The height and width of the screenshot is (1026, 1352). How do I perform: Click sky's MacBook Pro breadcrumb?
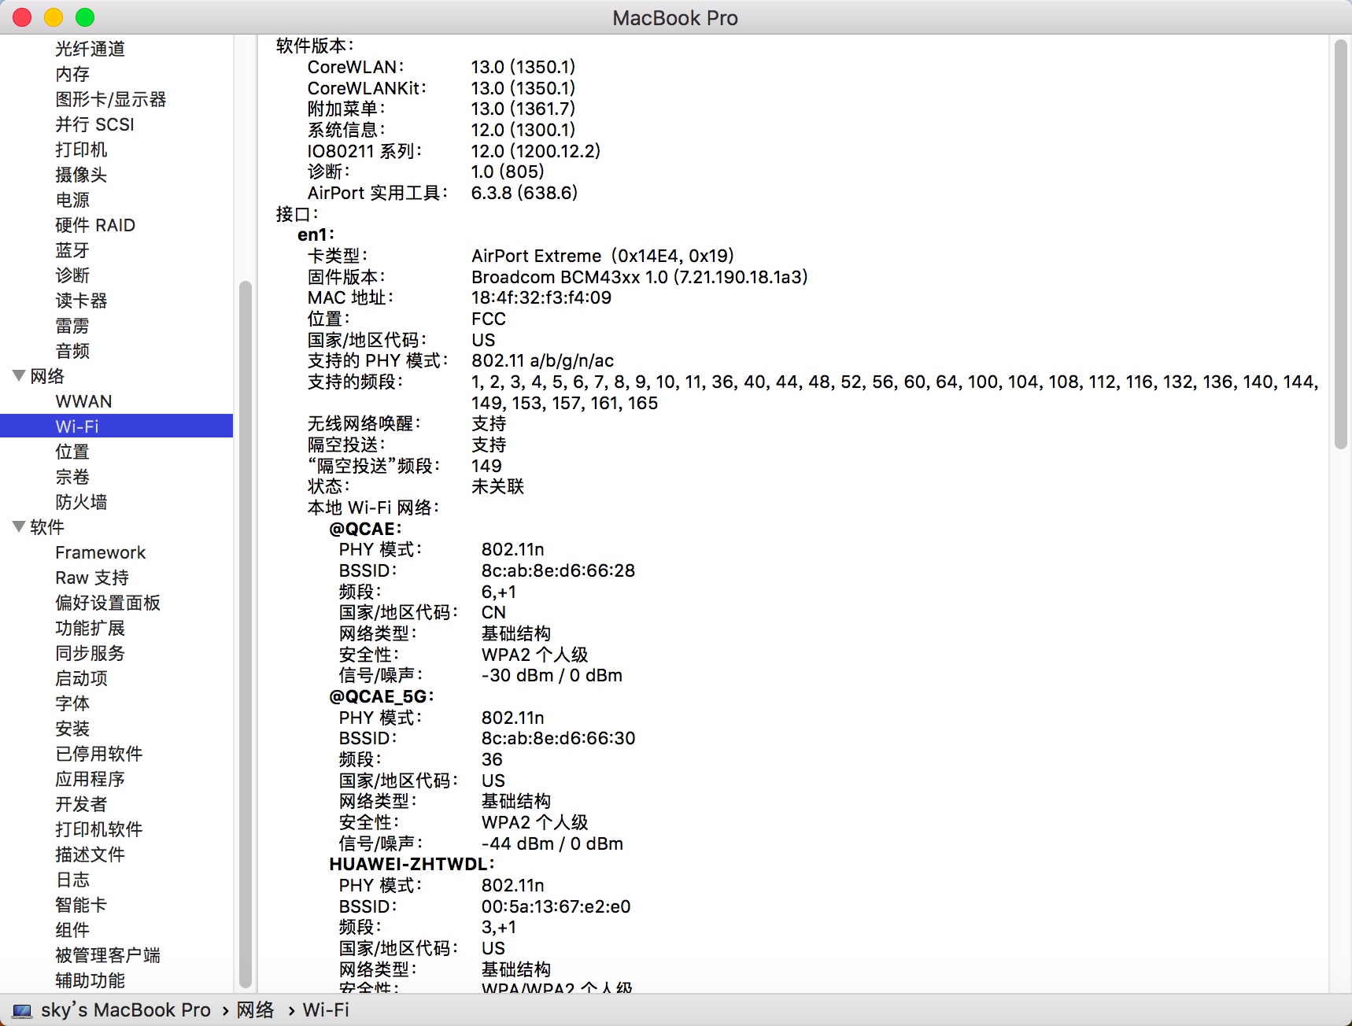pyautogui.click(x=126, y=1010)
